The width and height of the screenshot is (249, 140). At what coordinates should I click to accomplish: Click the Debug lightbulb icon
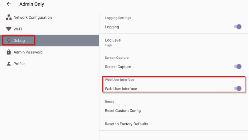click(9, 41)
